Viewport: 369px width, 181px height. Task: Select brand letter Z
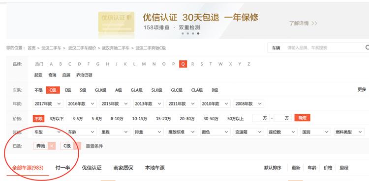click(249, 64)
